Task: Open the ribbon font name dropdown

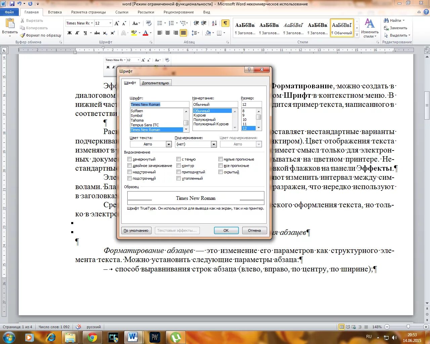Action: click(91, 23)
